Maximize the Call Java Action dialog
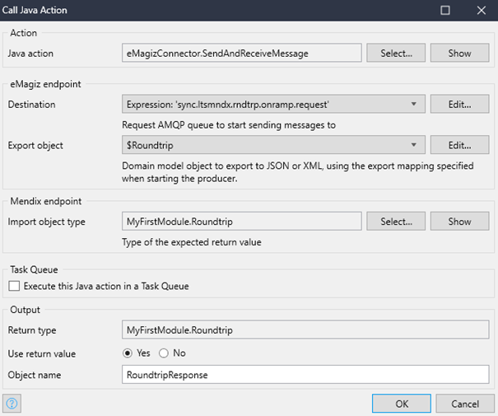Viewport: 498px width, 416px height. tap(445, 10)
